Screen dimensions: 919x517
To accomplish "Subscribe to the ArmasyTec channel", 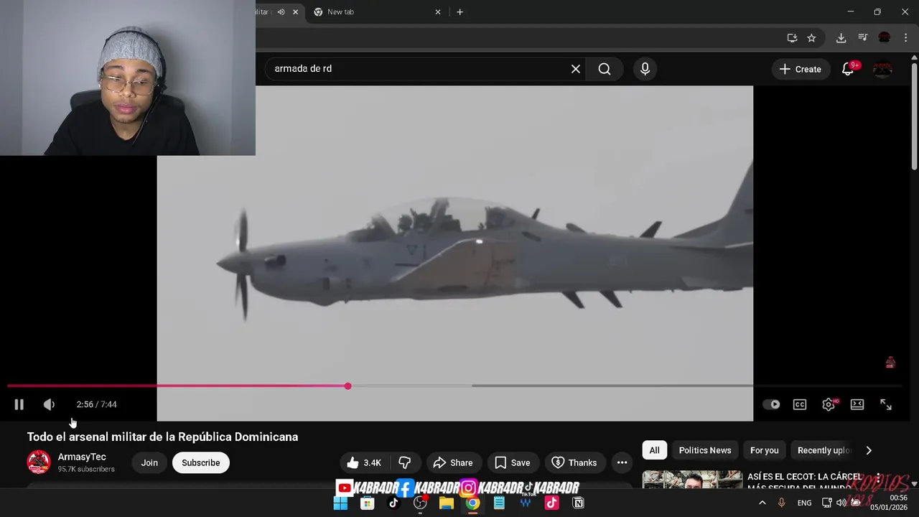I will [201, 462].
